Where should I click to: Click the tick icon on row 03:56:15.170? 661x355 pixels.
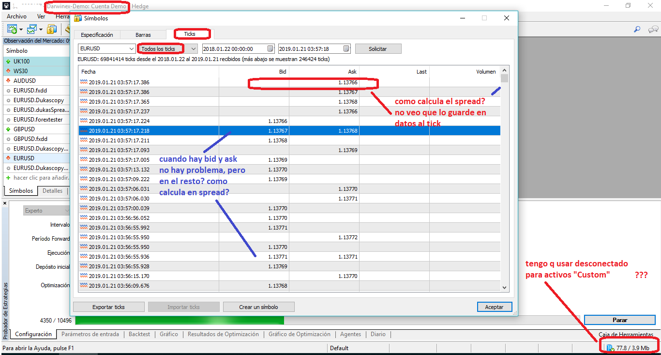(84, 276)
